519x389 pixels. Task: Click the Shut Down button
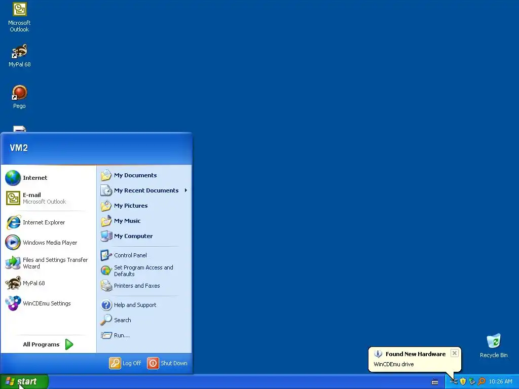coord(167,363)
